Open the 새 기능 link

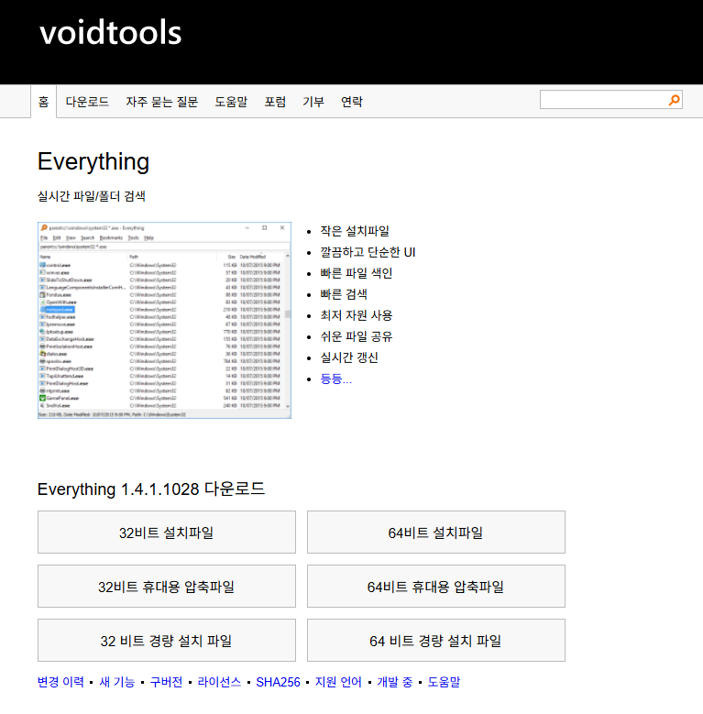tap(117, 682)
